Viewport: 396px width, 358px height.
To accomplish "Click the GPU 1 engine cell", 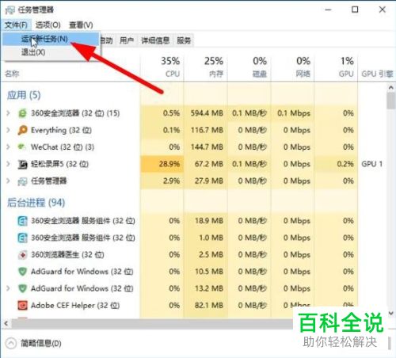I will (371, 164).
